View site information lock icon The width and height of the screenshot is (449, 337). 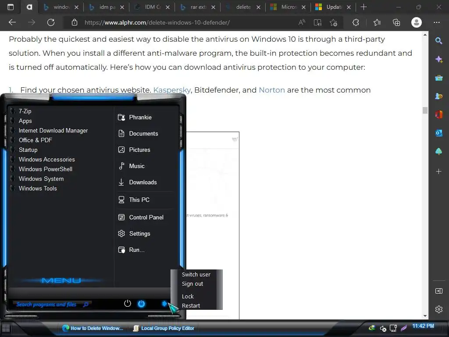pos(75,22)
